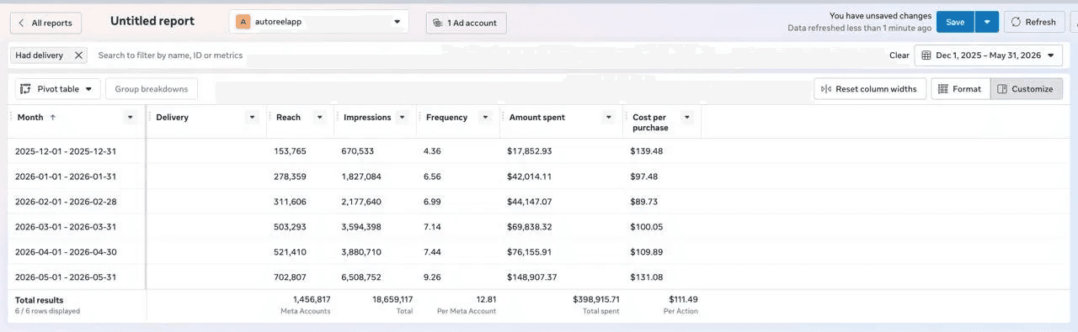
Task: Click the Reach column header
Action: pyautogui.click(x=288, y=118)
